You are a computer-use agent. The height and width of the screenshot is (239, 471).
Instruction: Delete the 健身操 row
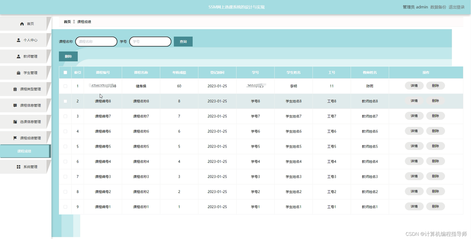tap(435, 86)
